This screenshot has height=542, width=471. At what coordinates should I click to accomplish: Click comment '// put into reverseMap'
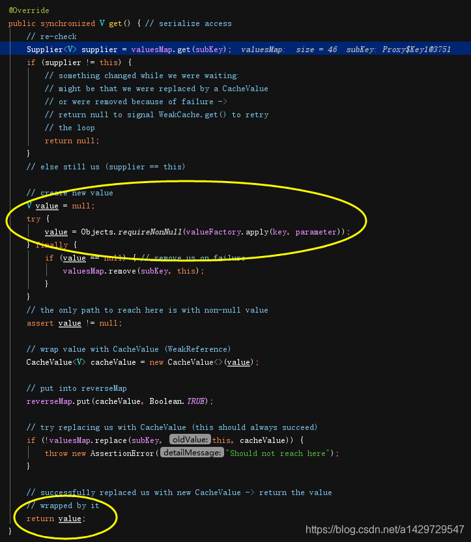[77, 388]
